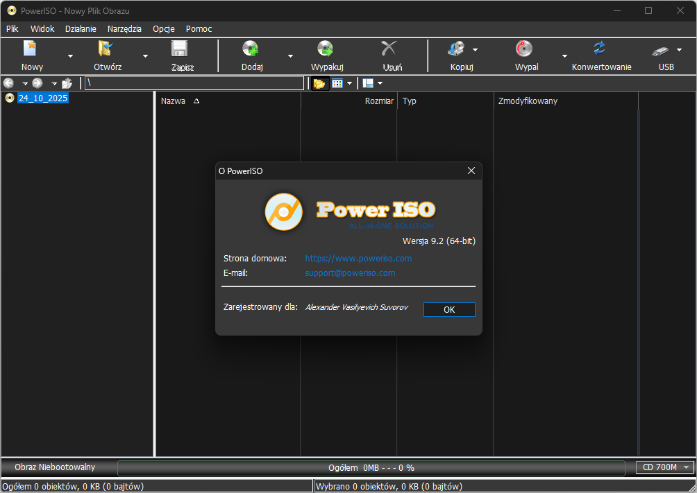Click the PowerISO title bar app icon
Screen dimensions: 697x493
tap(12, 10)
